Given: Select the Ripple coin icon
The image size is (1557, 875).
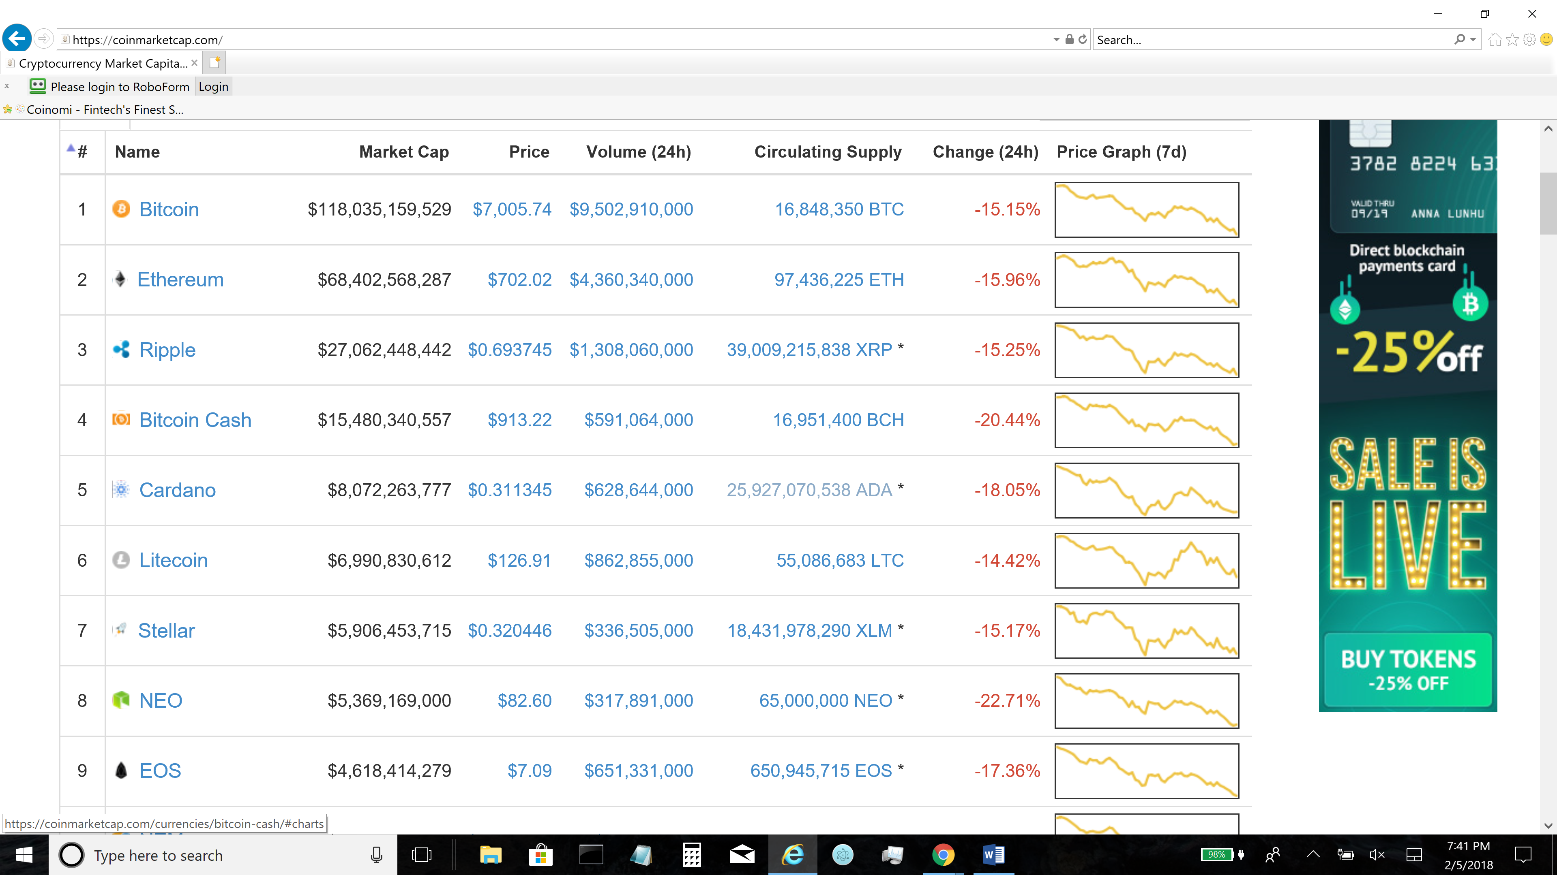Looking at the screenshot, I should click(121, 350).
